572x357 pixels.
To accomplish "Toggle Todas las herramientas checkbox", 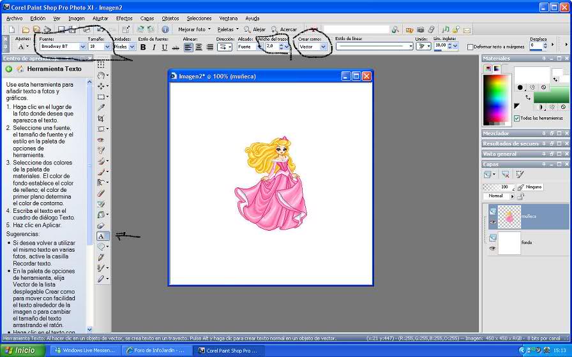I will pyautogui.click(x=516, y=119).
